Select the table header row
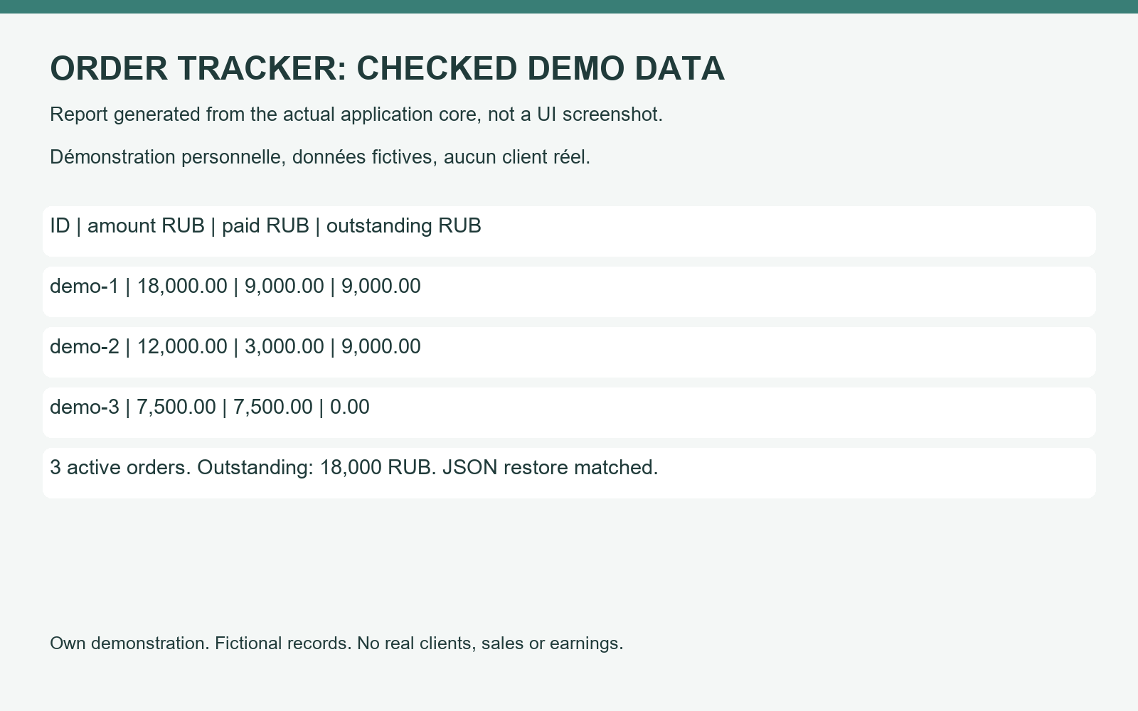This screenshot has height=711, width=1138. click(x=569, y=231)
